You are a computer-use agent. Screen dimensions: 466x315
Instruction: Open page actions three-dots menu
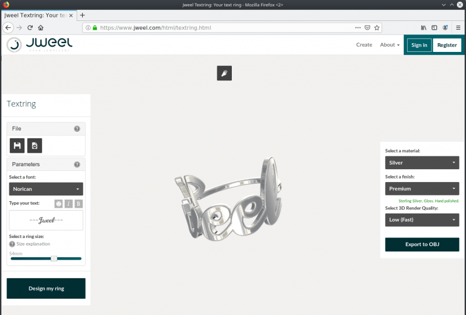pos(358,27)
